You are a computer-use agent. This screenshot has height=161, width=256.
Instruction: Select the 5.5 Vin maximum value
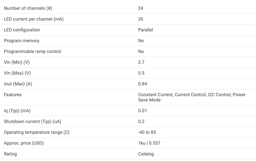tap(141, 73)
